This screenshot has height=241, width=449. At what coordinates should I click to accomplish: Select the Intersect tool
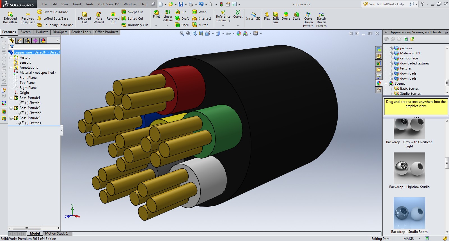tap(201, 18)
